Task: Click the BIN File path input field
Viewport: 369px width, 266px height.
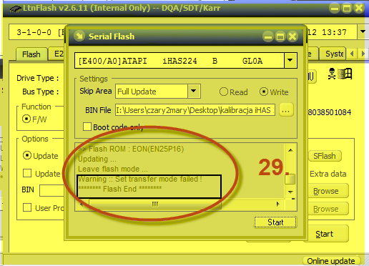Action: (x=195, y=110)
